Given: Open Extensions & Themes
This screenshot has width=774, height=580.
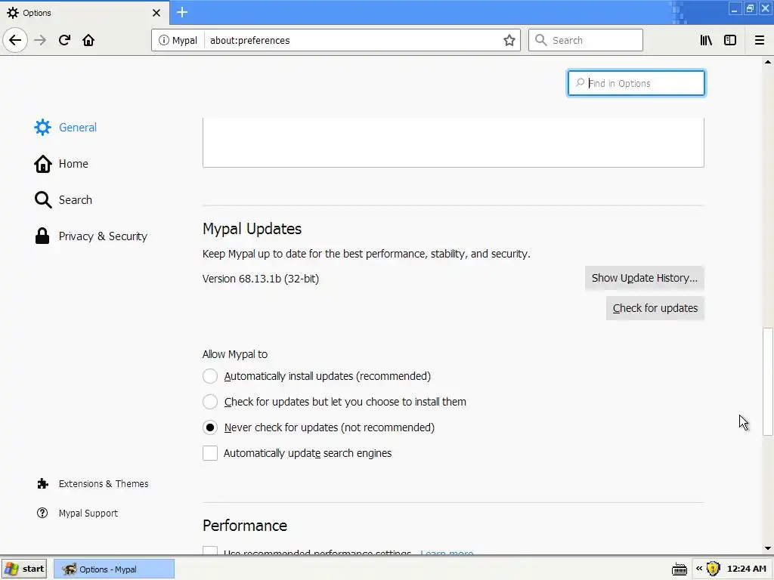Looking at the screenshot, I should pyautogui.click(x=93, y=484).
